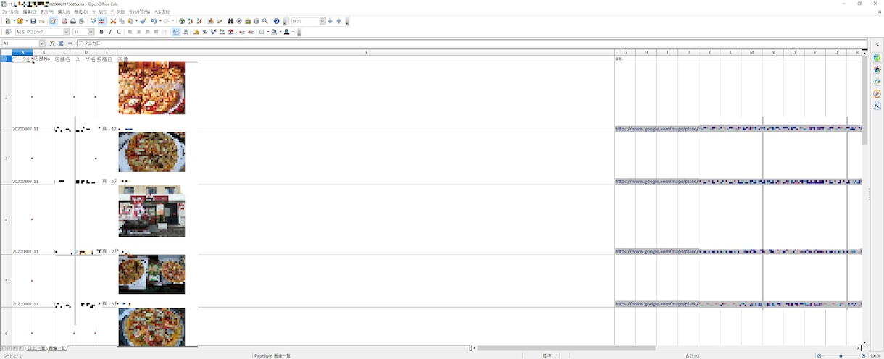Select the first pizza image thumbnail
Image resolution: width=884 pixels, height=359 pixels.
coord(152,88)
